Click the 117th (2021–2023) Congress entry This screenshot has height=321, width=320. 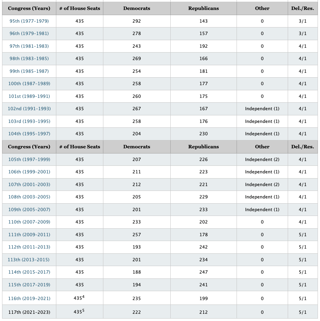click(x=29, y=312)
